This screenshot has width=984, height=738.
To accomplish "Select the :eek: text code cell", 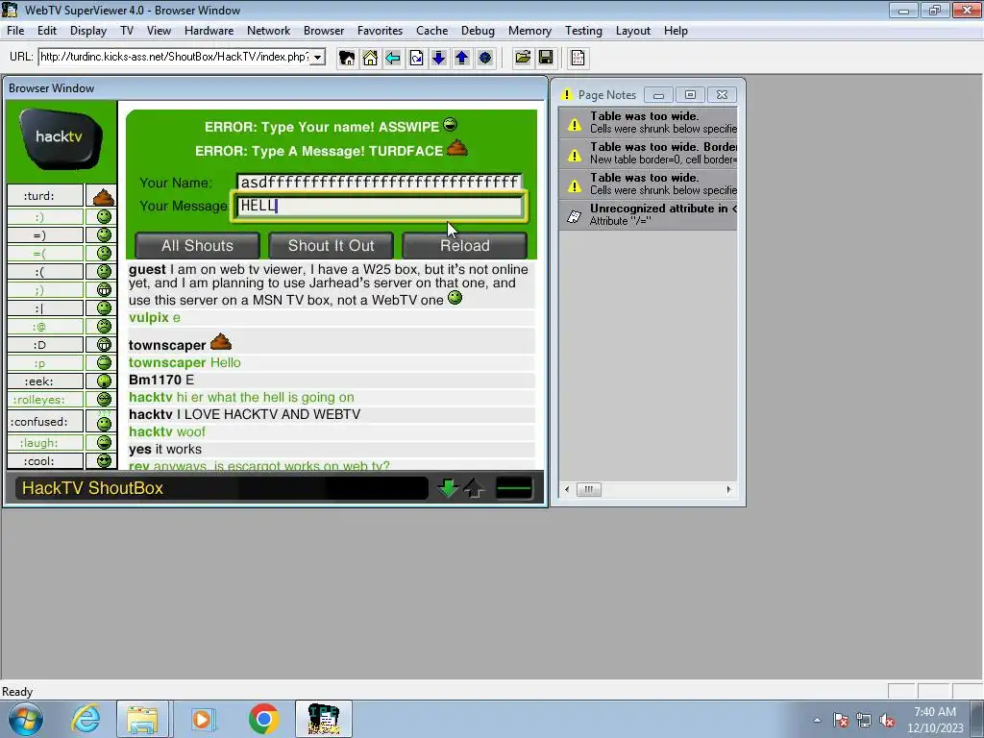I will pos(45,381).
